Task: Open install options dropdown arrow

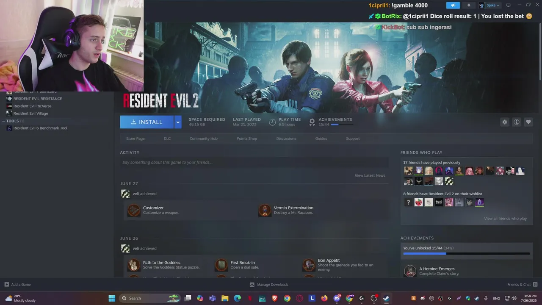Action: coord(178,122)
